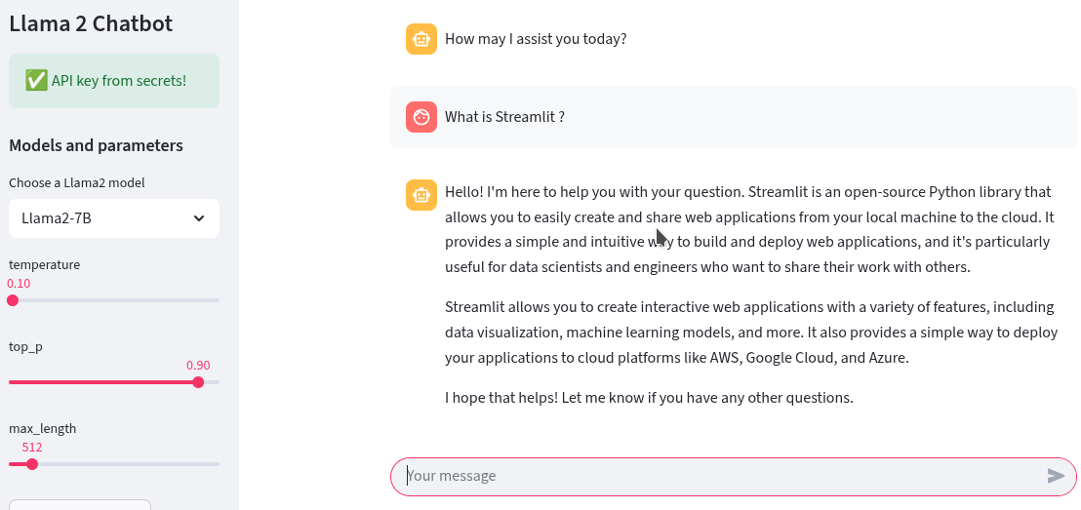Focus the "Your message" chat input field
This screenshot has width=1081, height=510.
coord(724,476)
